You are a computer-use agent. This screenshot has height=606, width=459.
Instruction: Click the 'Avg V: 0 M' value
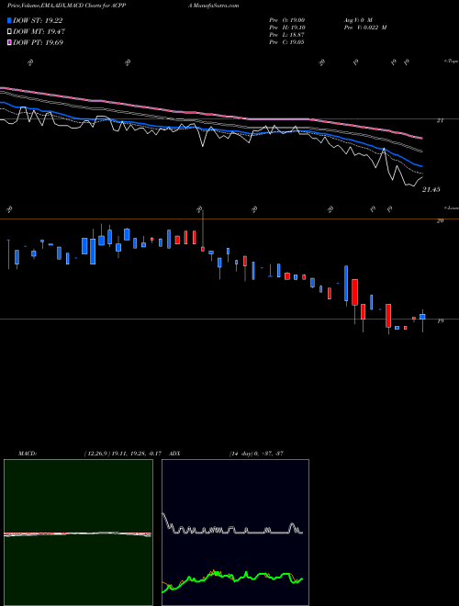point(358,20)
